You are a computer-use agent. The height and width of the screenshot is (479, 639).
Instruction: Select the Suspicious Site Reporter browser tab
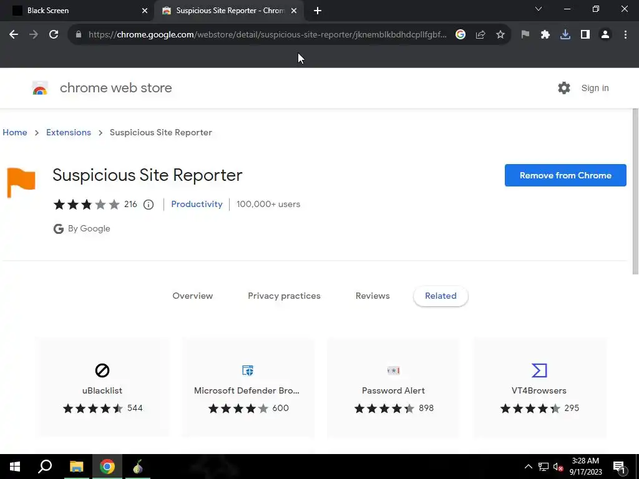tap(229, 11)
